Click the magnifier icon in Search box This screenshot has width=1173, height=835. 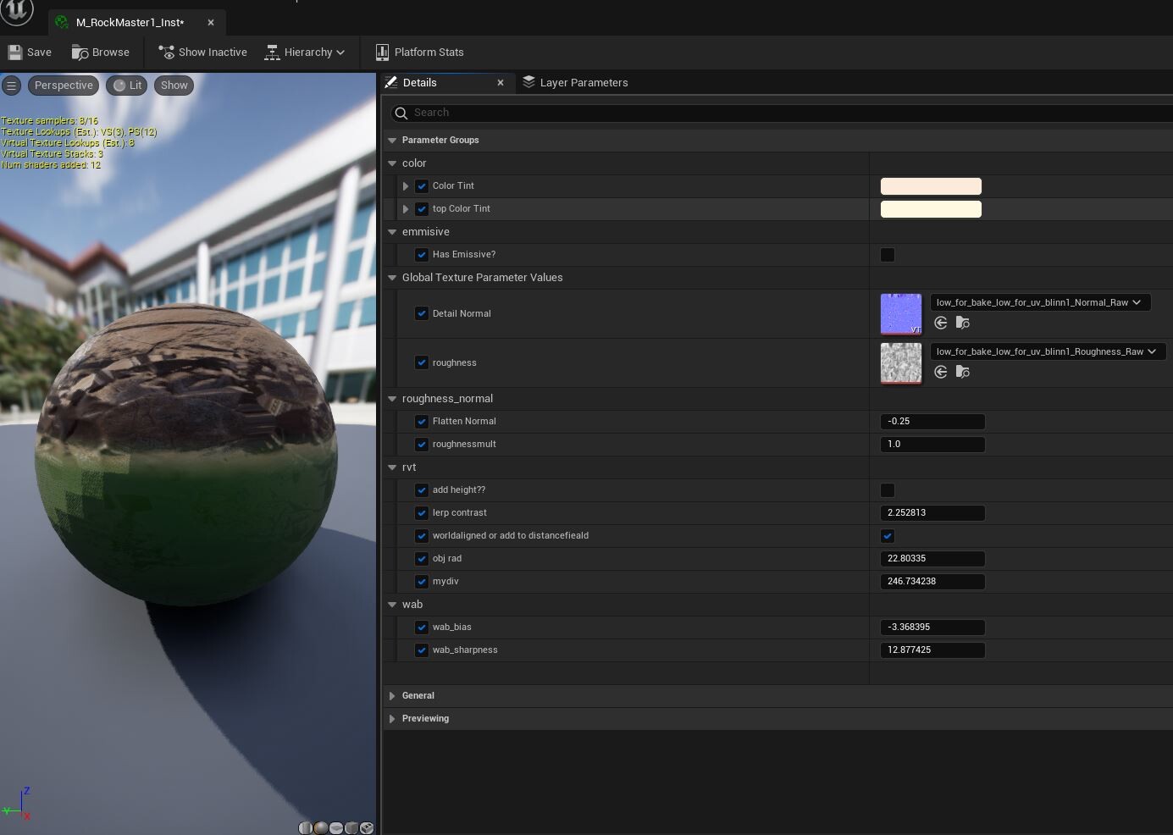coord(401,113)
